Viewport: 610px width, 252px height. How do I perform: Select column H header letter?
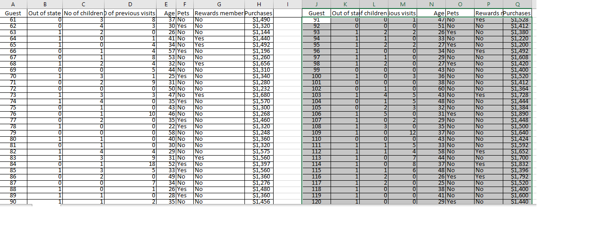click(258, 4)
